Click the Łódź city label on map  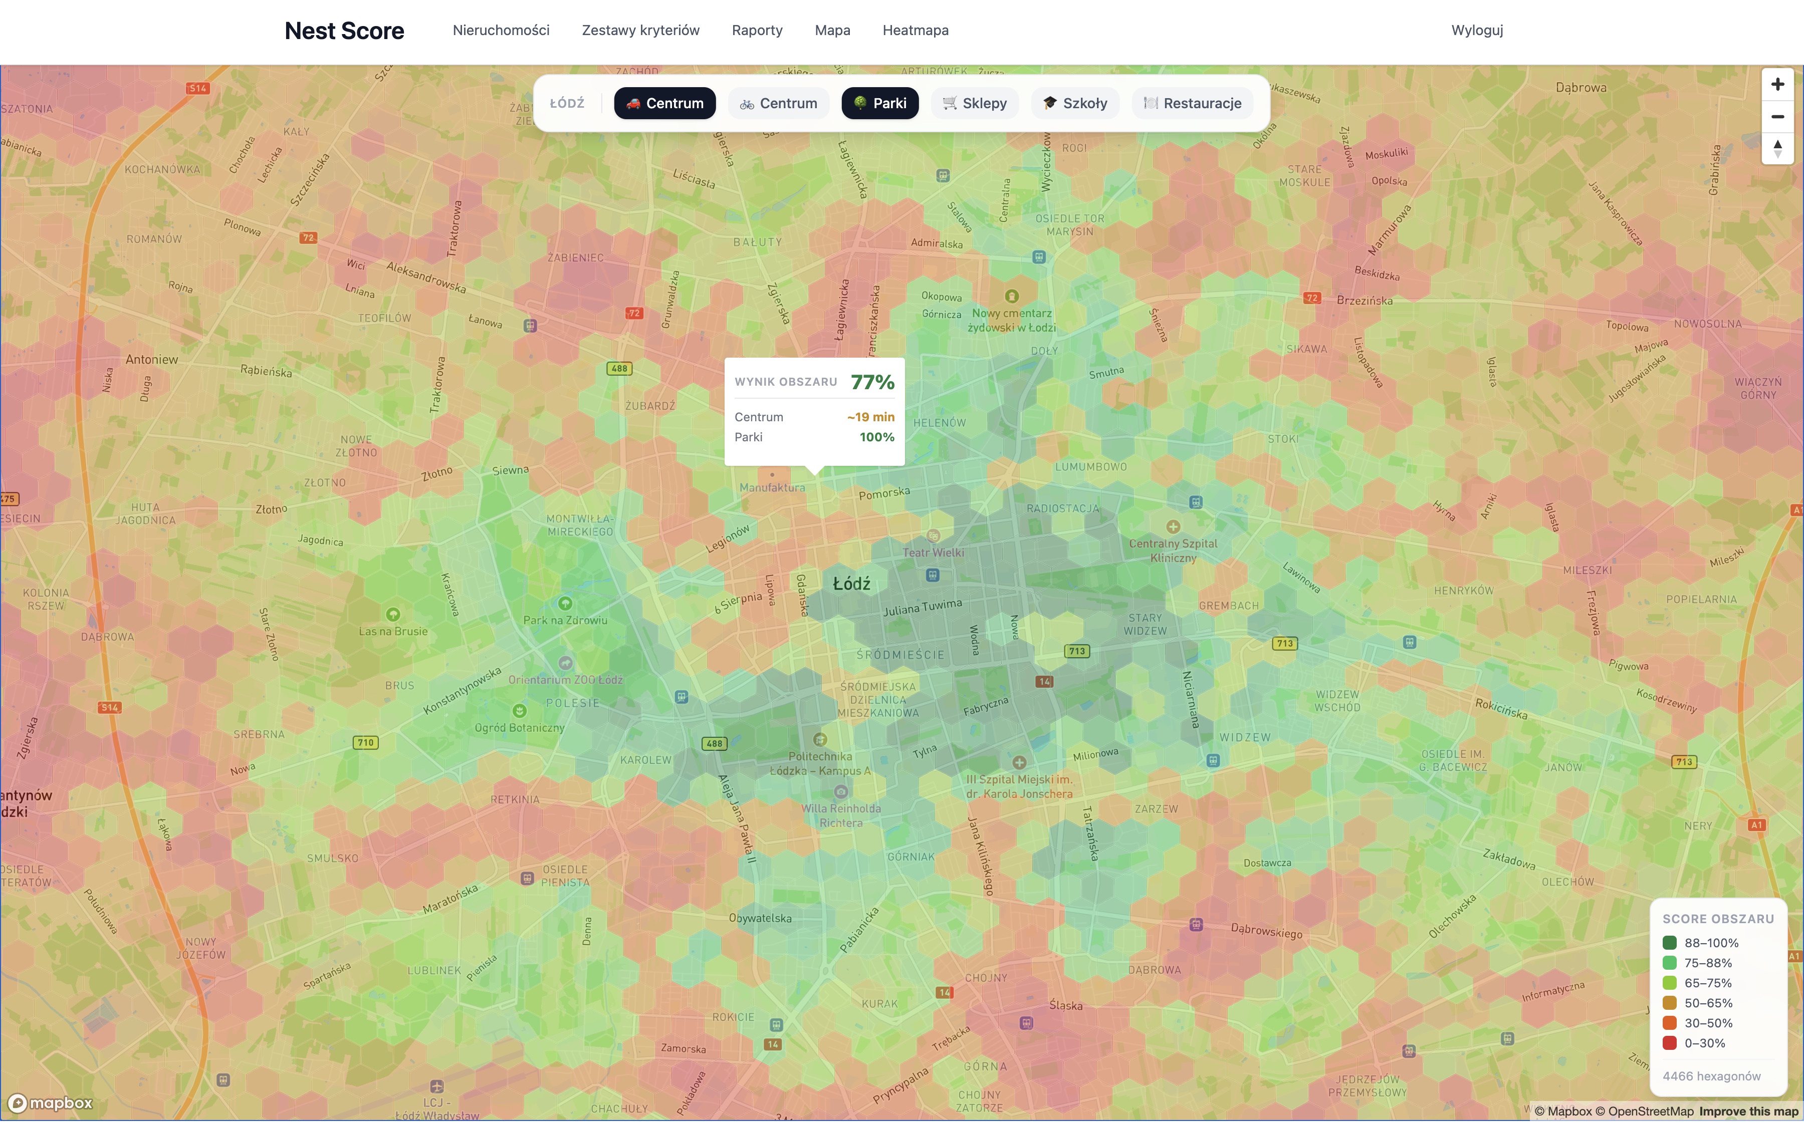click(x=851, y=584)
